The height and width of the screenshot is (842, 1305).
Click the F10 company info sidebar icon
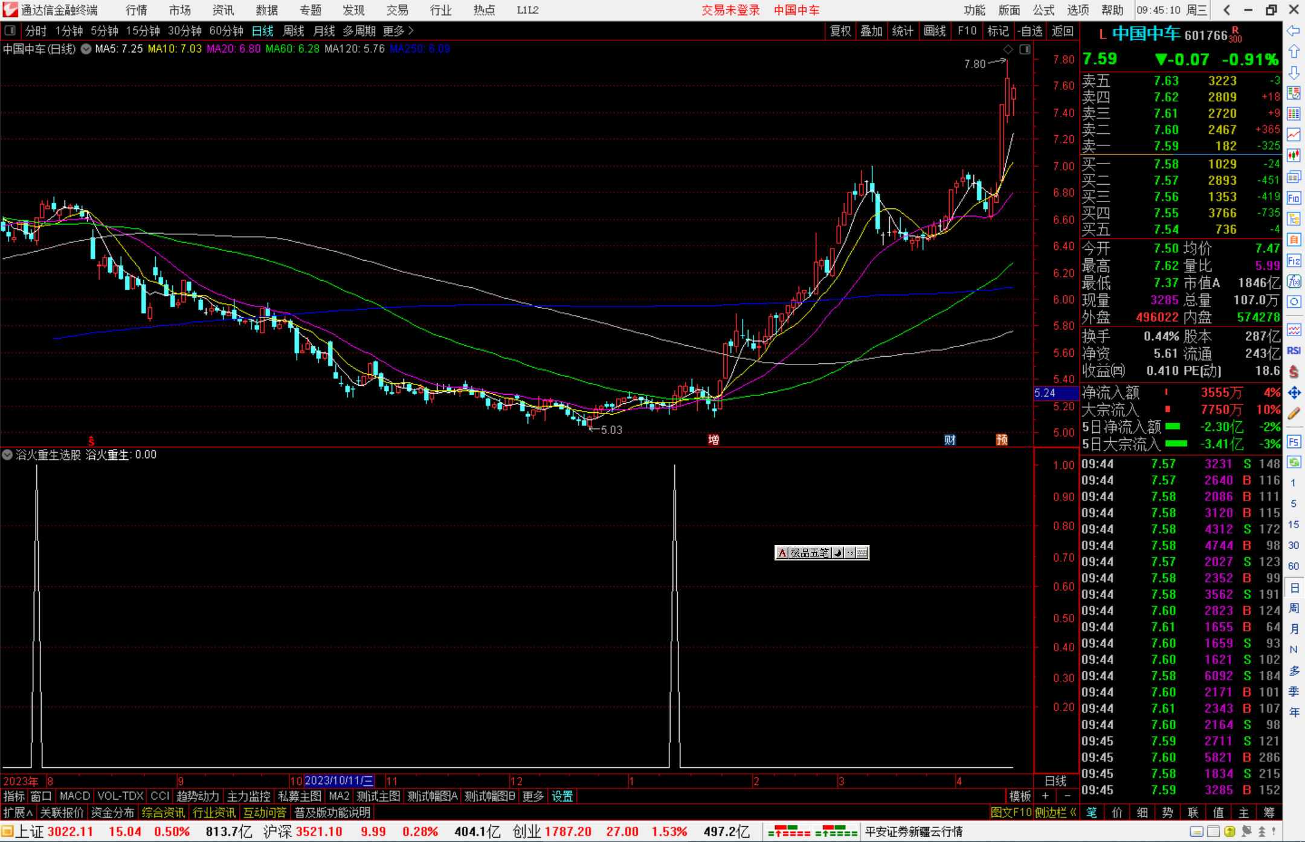pos(1294,198)
